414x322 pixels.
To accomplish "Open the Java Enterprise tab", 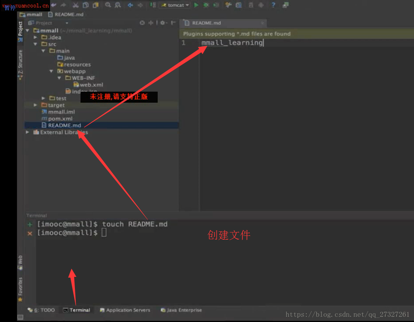I will [x=181, y=310].
